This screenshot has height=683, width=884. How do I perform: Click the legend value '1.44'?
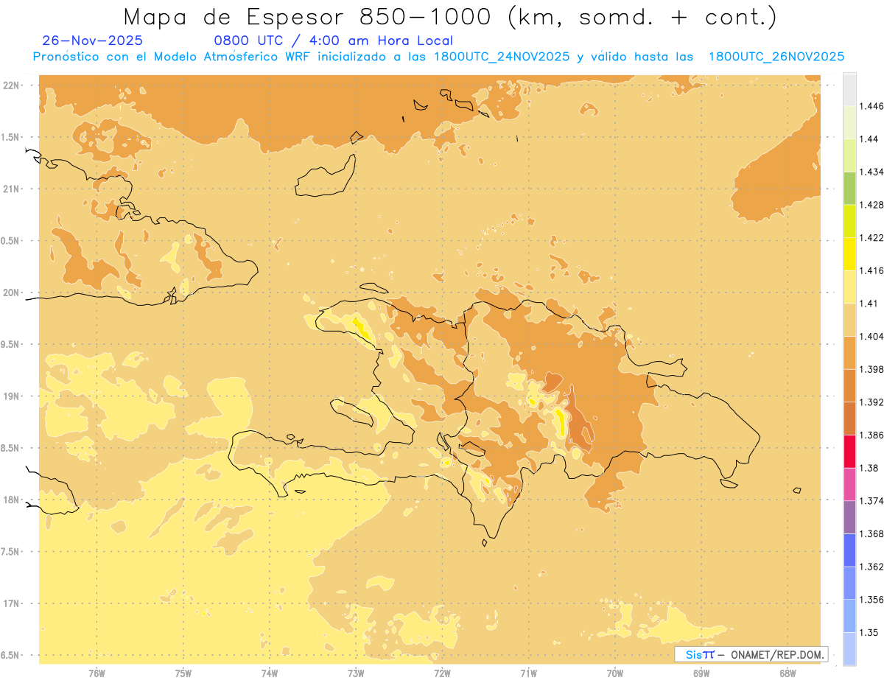869,139
